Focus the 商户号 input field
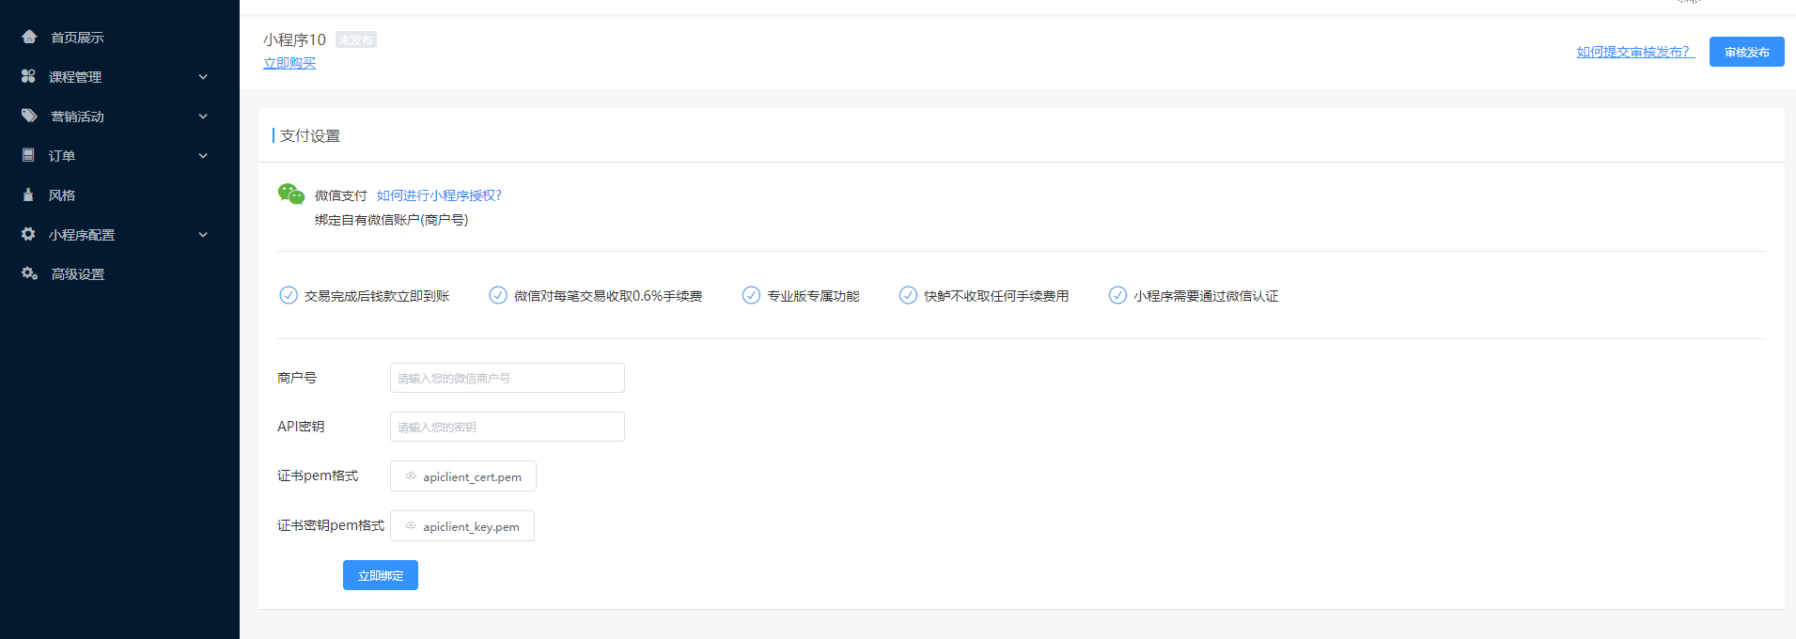The image size is (1796, 639). pyautogui.click(x=507, y=378)
